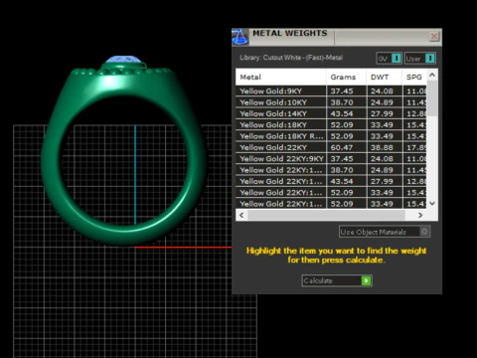Click the horizontal scroll left arrow

coord(241,215)
